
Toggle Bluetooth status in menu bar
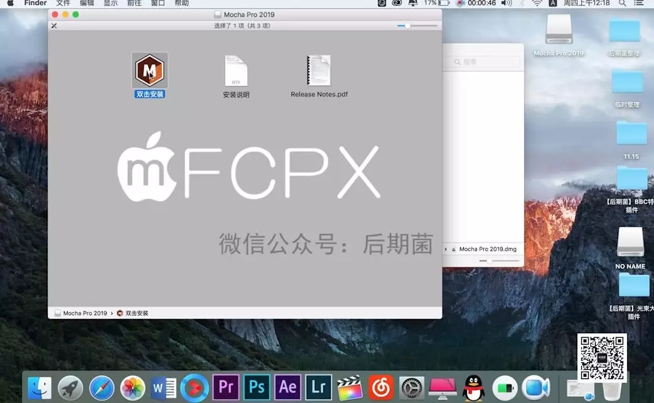pos(522,3)
